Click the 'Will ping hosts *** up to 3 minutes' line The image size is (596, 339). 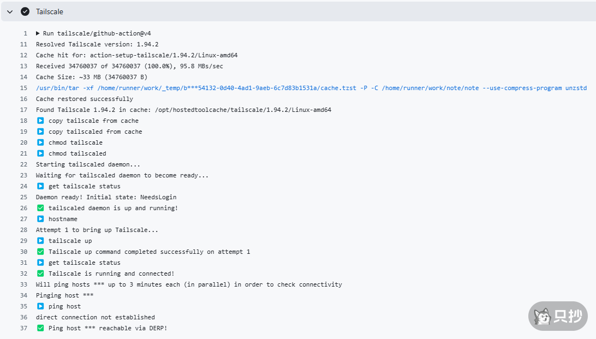[189, 284]
